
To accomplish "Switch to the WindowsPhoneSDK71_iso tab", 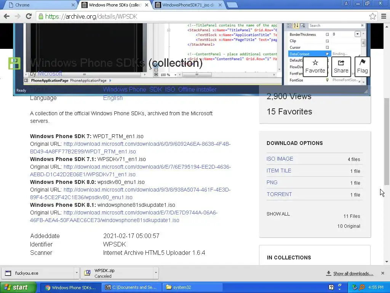I will tap(187, 5).
